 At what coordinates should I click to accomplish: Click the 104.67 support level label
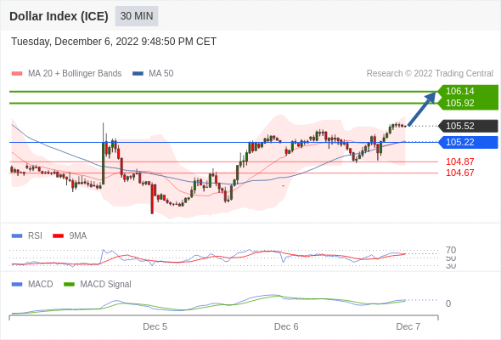pyautogui.click(x=459, y=173)
